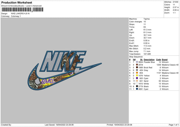Screen dimensions: 180x127
Task: Click the St. column header
Action: click(x=141, y=60)
